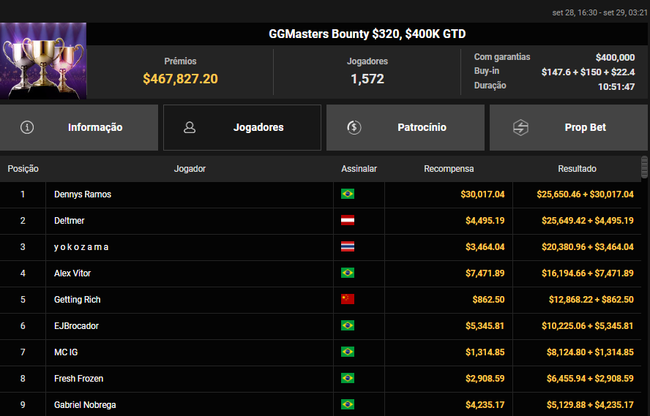Click the dollar coin icon on Patrocínio

tap(354, 127)
